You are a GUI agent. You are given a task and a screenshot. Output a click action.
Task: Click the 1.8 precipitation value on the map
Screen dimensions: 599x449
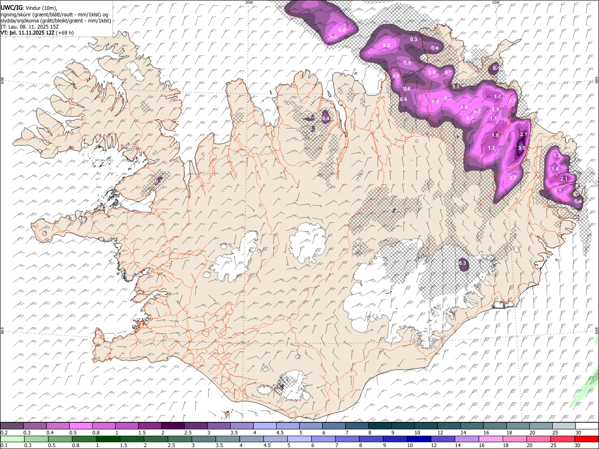tap(495, 135)
